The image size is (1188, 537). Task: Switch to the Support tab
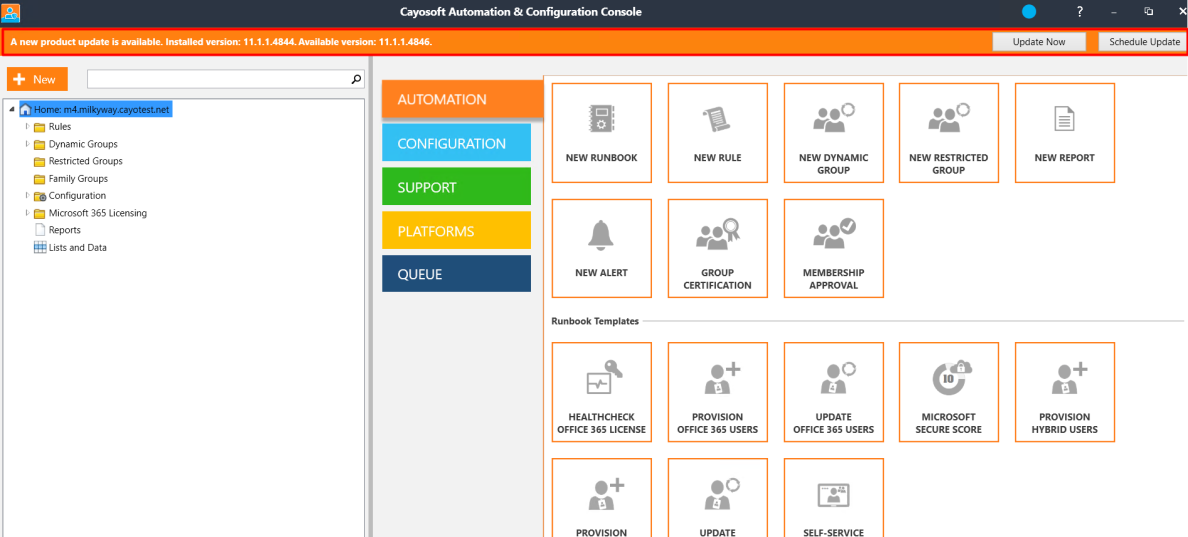pyautogui.click(x=457, y=187)
